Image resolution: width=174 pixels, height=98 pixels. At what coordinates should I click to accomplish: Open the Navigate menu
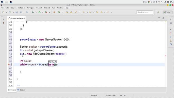(x=31, y=8)
